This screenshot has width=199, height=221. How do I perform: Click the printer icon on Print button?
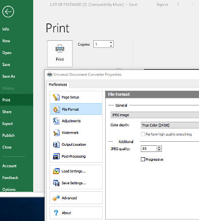pyautogui.click(x=60, y=49)
